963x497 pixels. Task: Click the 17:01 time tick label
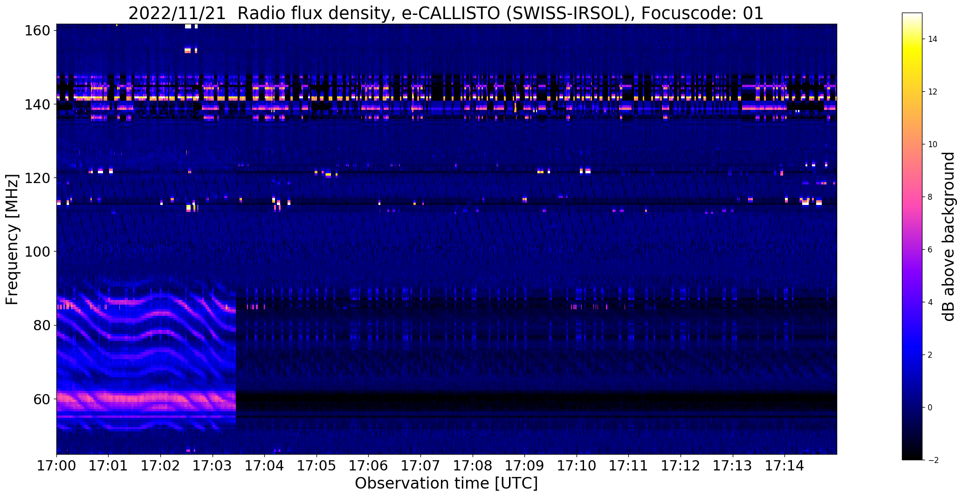click(x=109, y=465)
